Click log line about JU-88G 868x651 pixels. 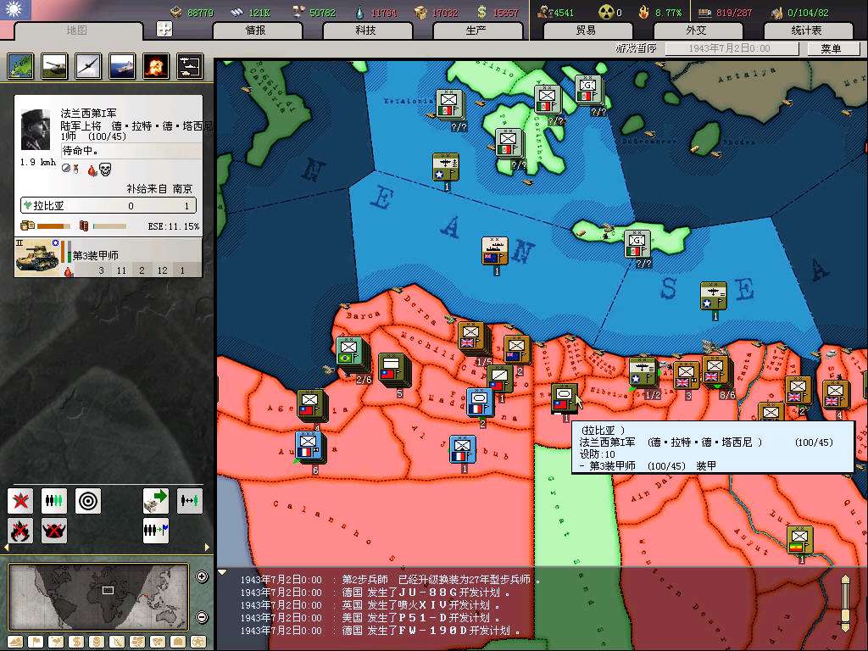tap(374, 593)
